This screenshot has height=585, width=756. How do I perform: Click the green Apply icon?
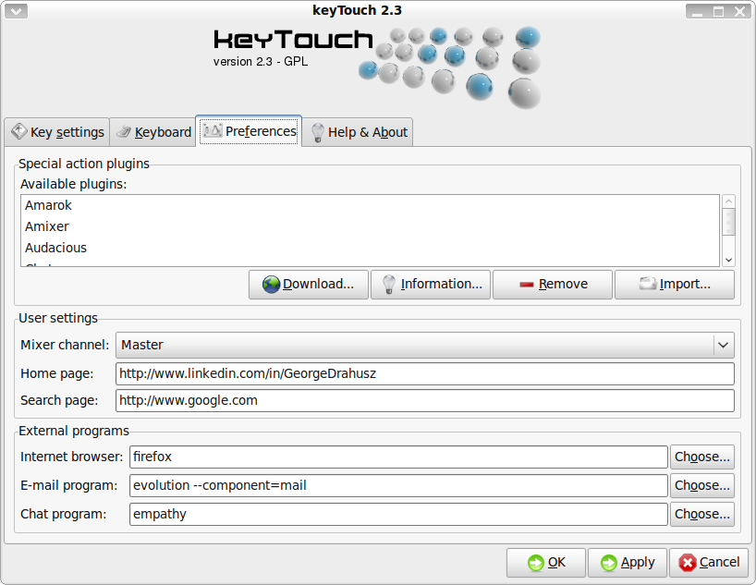click(x=608, y=563)
